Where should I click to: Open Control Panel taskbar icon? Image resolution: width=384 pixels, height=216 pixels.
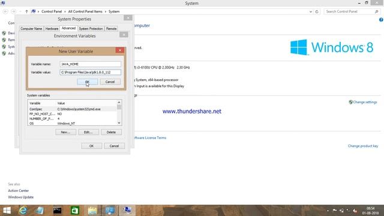tap(110, 211)
